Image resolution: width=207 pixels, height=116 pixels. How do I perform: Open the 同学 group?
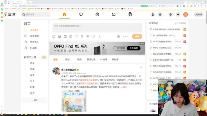click(x=32, y=63)
